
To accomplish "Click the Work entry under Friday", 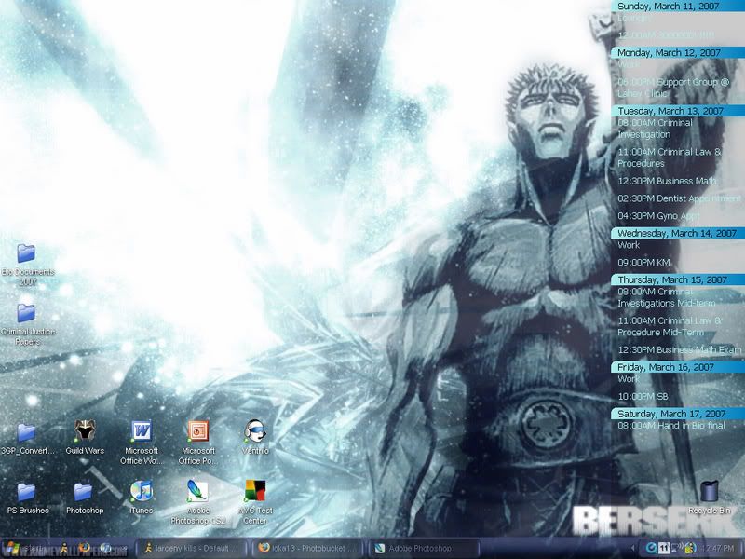I will 629,379.
